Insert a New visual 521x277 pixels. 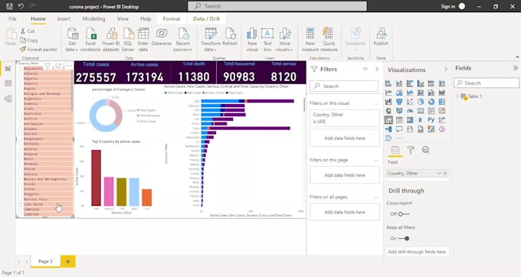click(252, 40)
